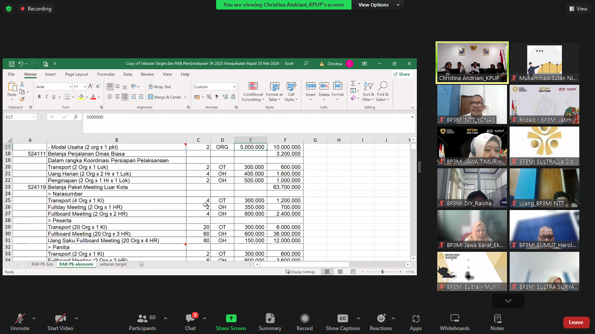Open Notes in Zoom toolbar
The image size is (595, 334).
497,322
